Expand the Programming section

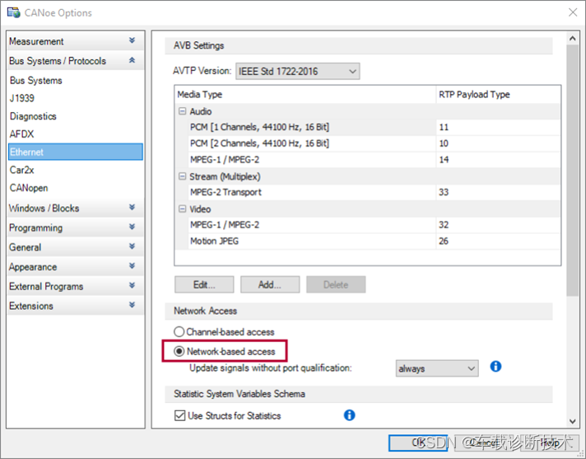pyautogui.click(x=132, y=227)
